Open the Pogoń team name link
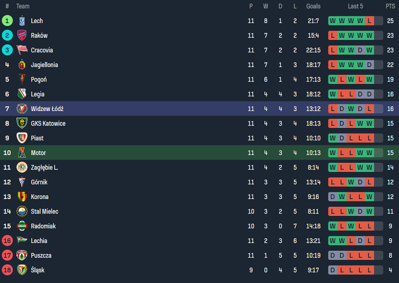 click(38, 80)
